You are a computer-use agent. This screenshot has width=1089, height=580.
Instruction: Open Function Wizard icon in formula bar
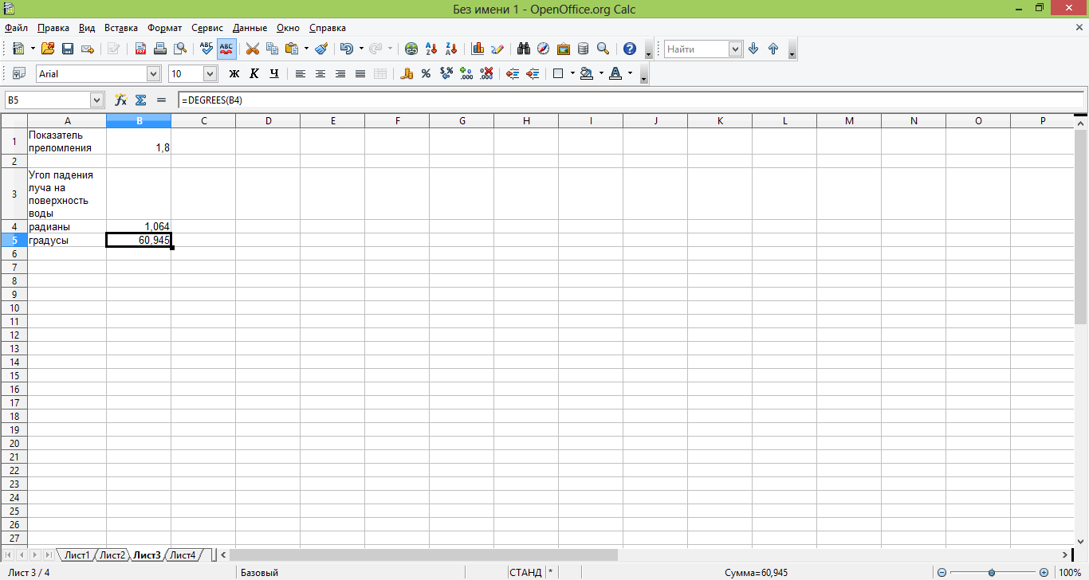point(121,100)
